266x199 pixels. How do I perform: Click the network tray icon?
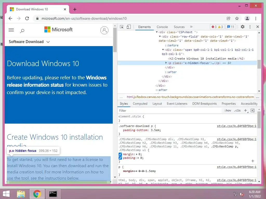(x=235, y=194)
